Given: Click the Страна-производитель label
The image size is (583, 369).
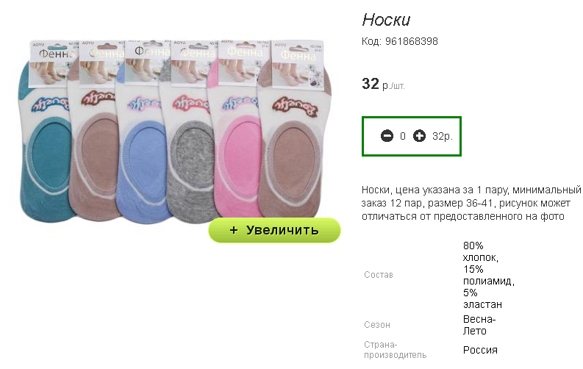Looking at the screenshot, I should 396,350.
